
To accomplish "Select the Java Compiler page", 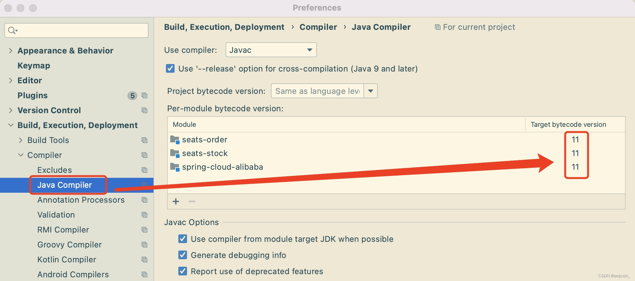I will pyautogui.click(x=65, y=185).
